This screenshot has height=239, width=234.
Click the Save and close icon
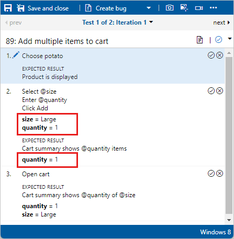tap(20, 8)
